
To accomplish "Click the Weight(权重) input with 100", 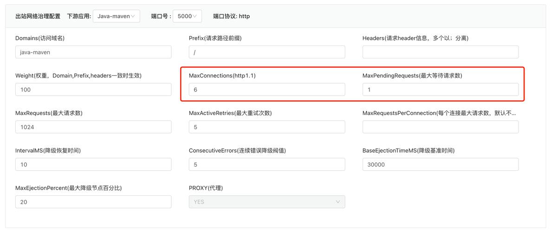I will (x=93, y=89).
